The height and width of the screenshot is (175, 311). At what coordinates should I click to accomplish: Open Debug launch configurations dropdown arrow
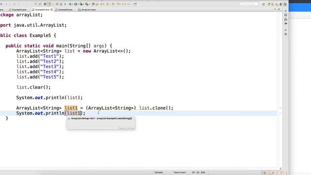tap(72, 4)
